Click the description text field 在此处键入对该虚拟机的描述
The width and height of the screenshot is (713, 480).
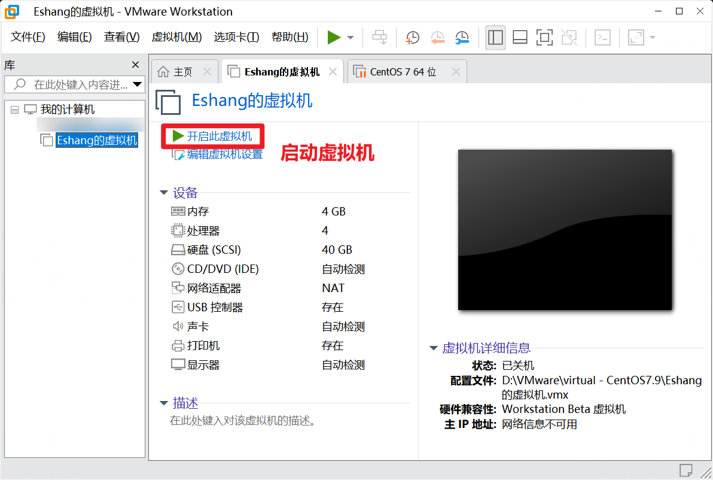coord(243,420)
